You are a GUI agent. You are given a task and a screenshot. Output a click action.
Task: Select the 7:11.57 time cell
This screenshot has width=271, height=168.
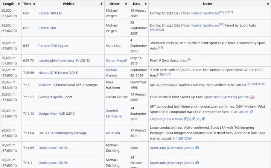click(x=29, y=97)
